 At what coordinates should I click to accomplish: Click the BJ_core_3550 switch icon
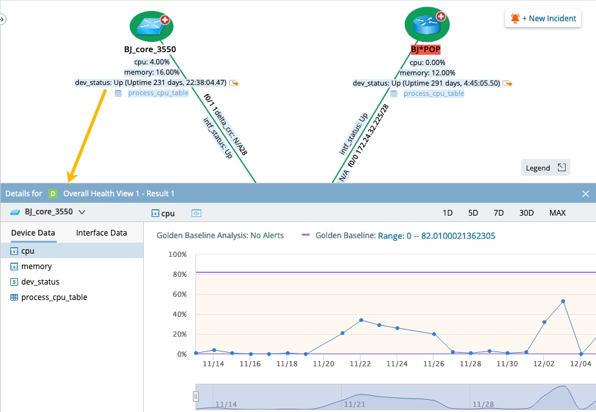tap(150, 26)
